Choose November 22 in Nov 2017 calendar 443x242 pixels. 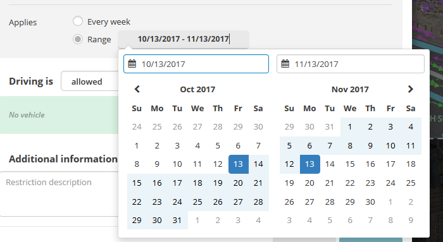(350, 183)
